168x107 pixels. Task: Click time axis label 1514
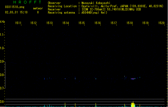point(66,23)
